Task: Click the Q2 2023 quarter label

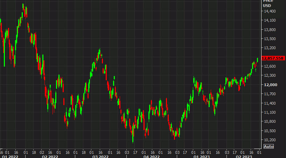Action: click(244, 157)
